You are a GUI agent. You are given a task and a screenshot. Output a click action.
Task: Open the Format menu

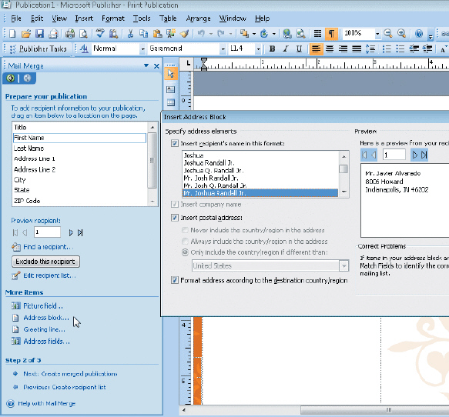pos(113,18)
